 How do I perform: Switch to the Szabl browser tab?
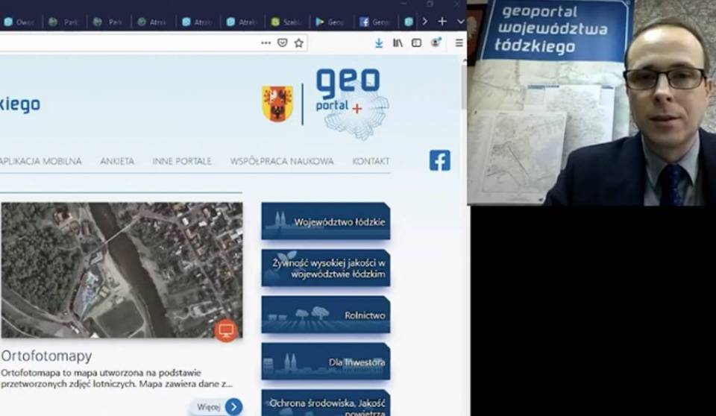pos(287,22)
